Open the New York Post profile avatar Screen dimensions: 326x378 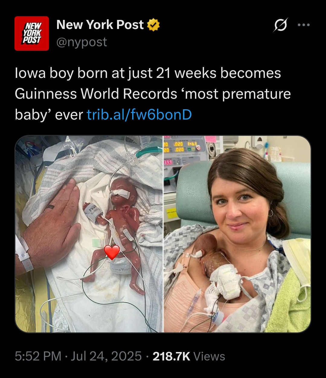click(32, 34)
